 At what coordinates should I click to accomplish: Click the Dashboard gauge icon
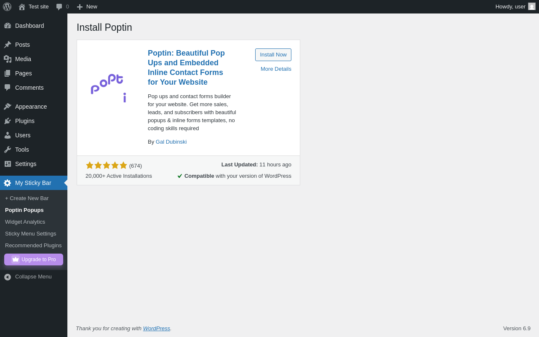[8, 26]
